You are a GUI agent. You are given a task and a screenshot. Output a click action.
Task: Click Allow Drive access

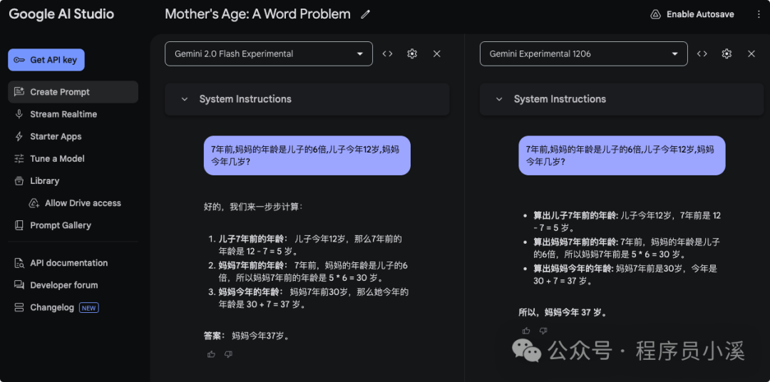[83, 203]
